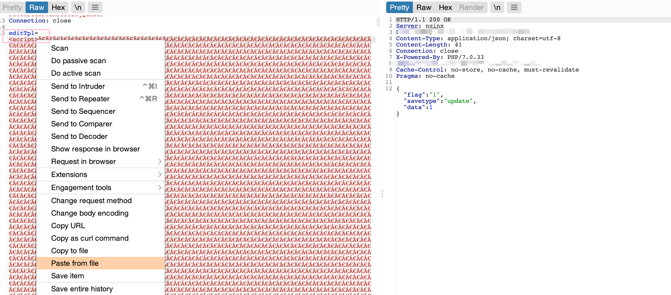Select Copy to file
This screenshot has width=671, height=295.
click(101, 251)
